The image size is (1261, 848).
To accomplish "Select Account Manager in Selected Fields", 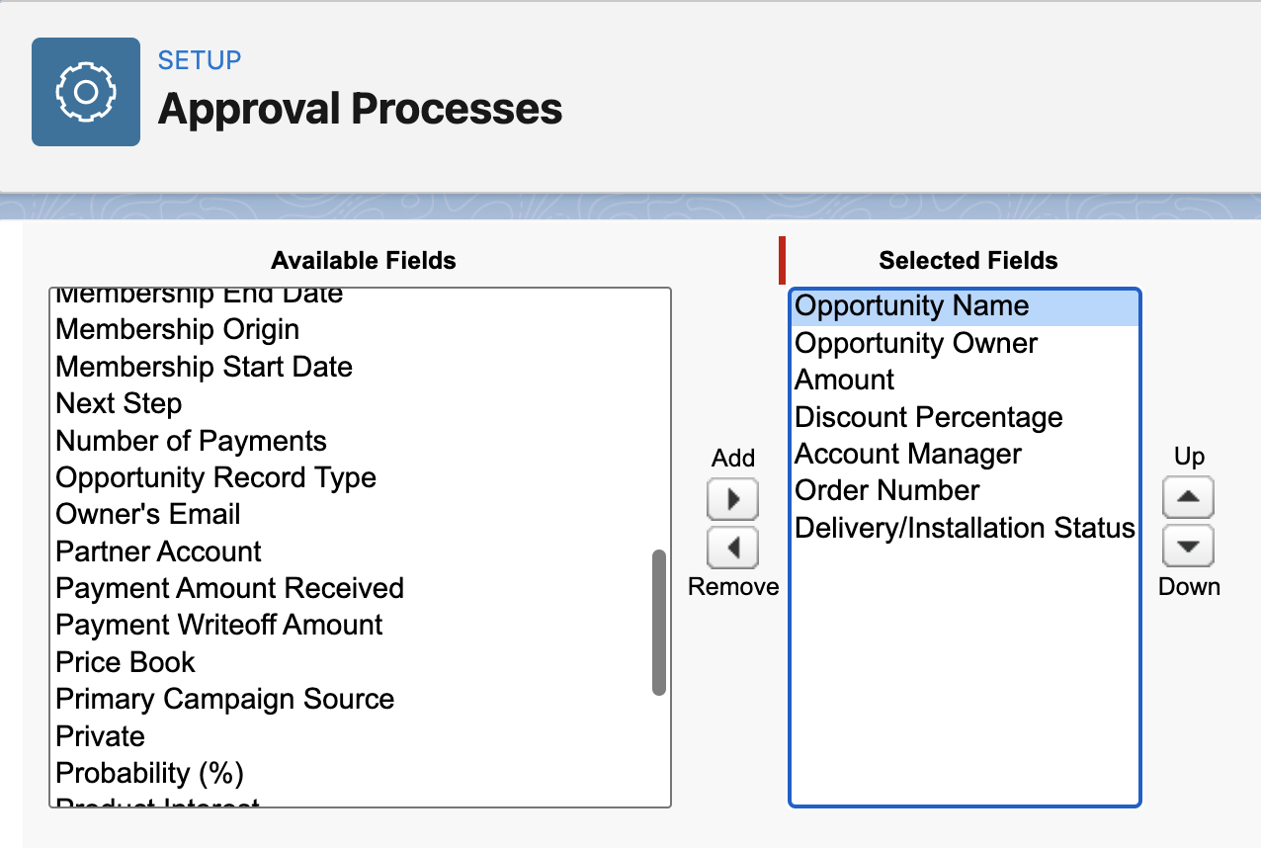I will click(x=907, y=454).
